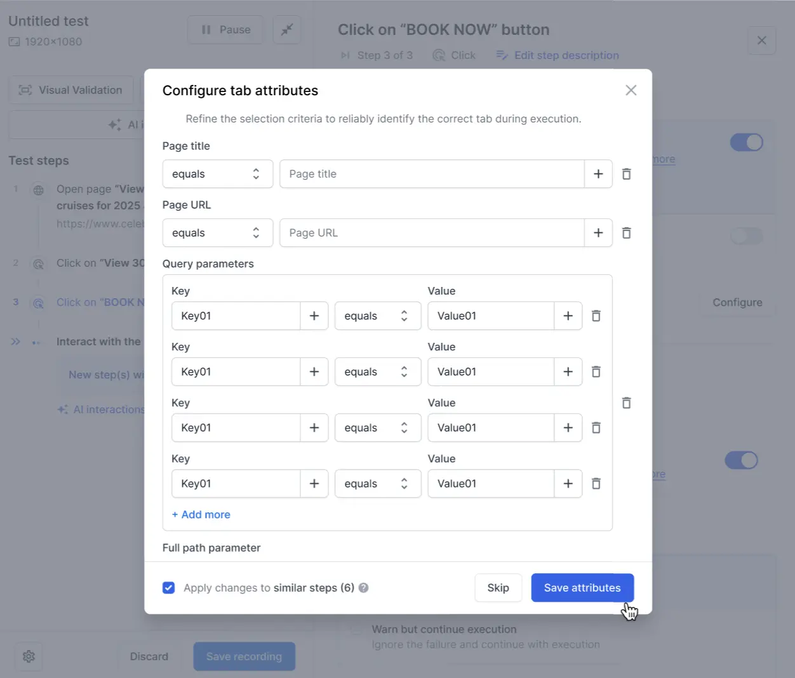Click plus beside fourth query Value01 field
The width and height of the screenshot is (795, 678).
(x=568, y=484)
